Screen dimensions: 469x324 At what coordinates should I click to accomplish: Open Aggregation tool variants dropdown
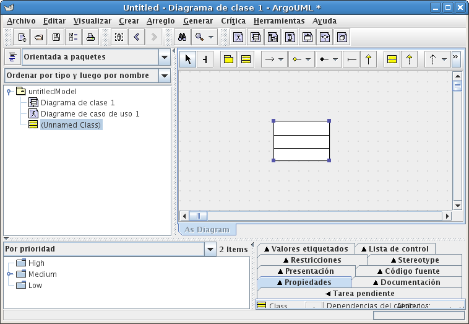pyautogui.click(x=308, y=59)
